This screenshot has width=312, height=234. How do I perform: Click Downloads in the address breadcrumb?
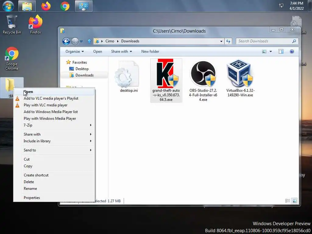pos(130,41)
